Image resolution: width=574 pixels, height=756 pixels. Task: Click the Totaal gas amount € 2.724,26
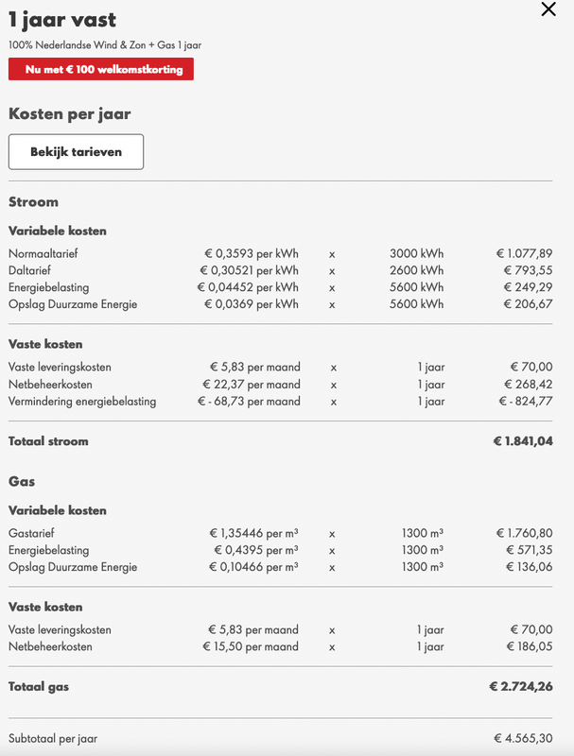tap(520, 687)
